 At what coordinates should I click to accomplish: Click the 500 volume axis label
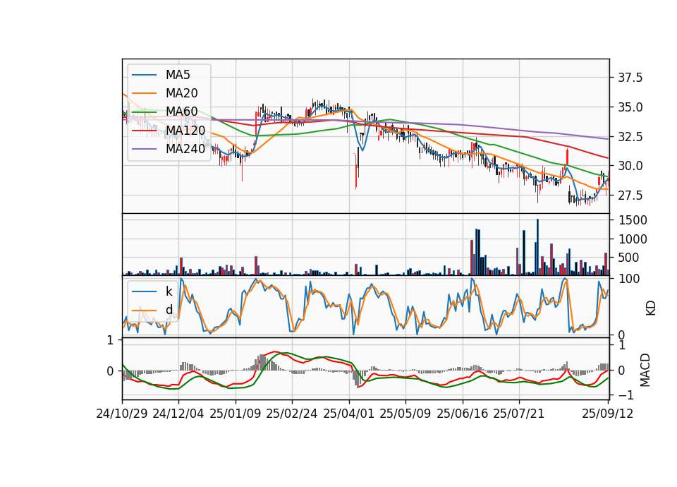[x=628, y=258]
